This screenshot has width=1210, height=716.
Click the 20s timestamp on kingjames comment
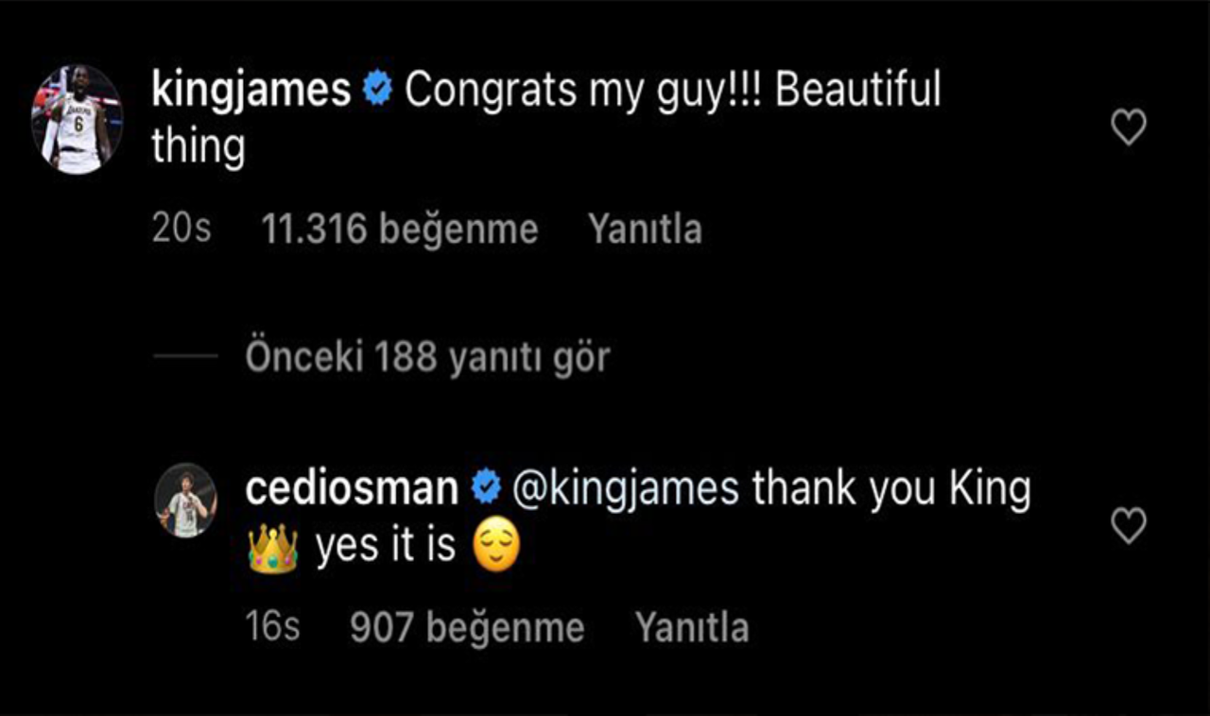click(181, 230)
